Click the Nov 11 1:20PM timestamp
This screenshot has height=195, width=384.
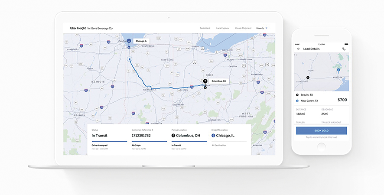tap(139, 149)
